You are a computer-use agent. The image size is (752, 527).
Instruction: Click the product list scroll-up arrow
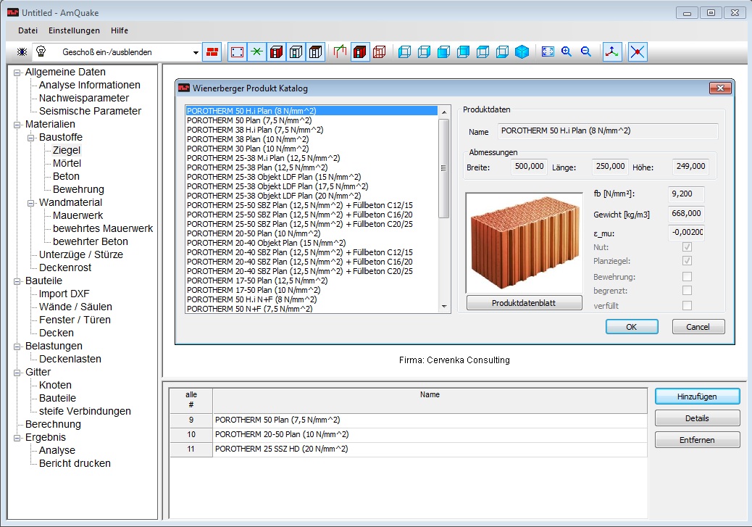click(444, 112)
